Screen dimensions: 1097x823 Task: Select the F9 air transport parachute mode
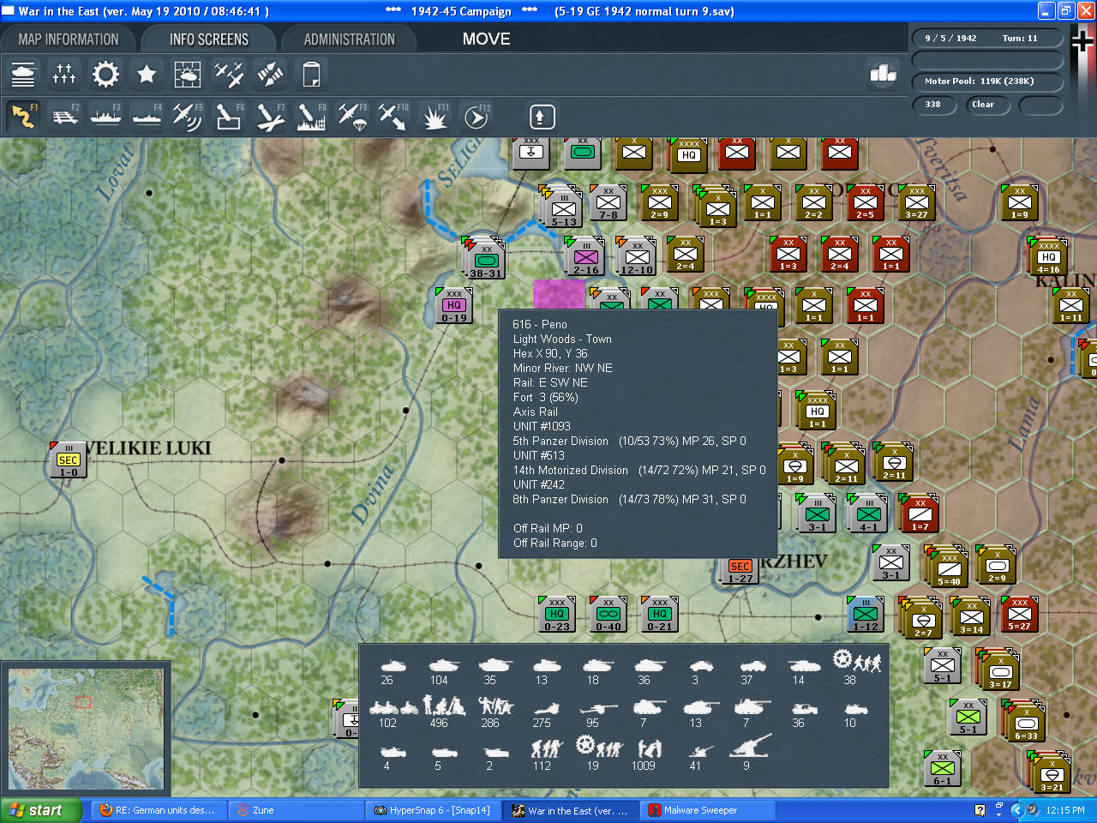[x=352, y=117]
